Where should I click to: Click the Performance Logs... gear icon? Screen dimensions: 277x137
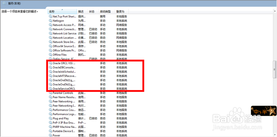50,114
